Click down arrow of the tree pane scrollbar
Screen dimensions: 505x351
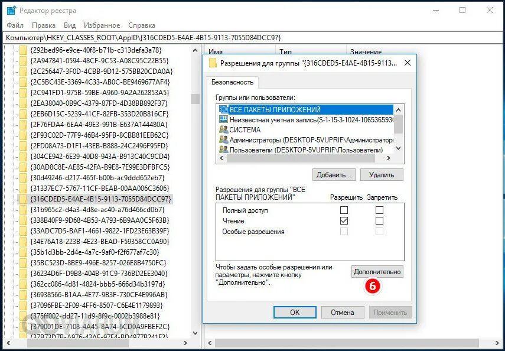click(195, 333)
